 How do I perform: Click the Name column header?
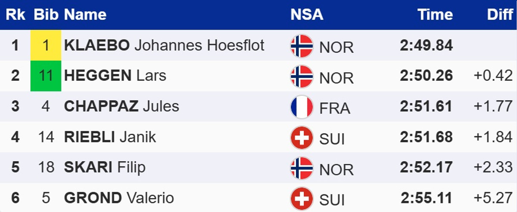pos(85,15)
